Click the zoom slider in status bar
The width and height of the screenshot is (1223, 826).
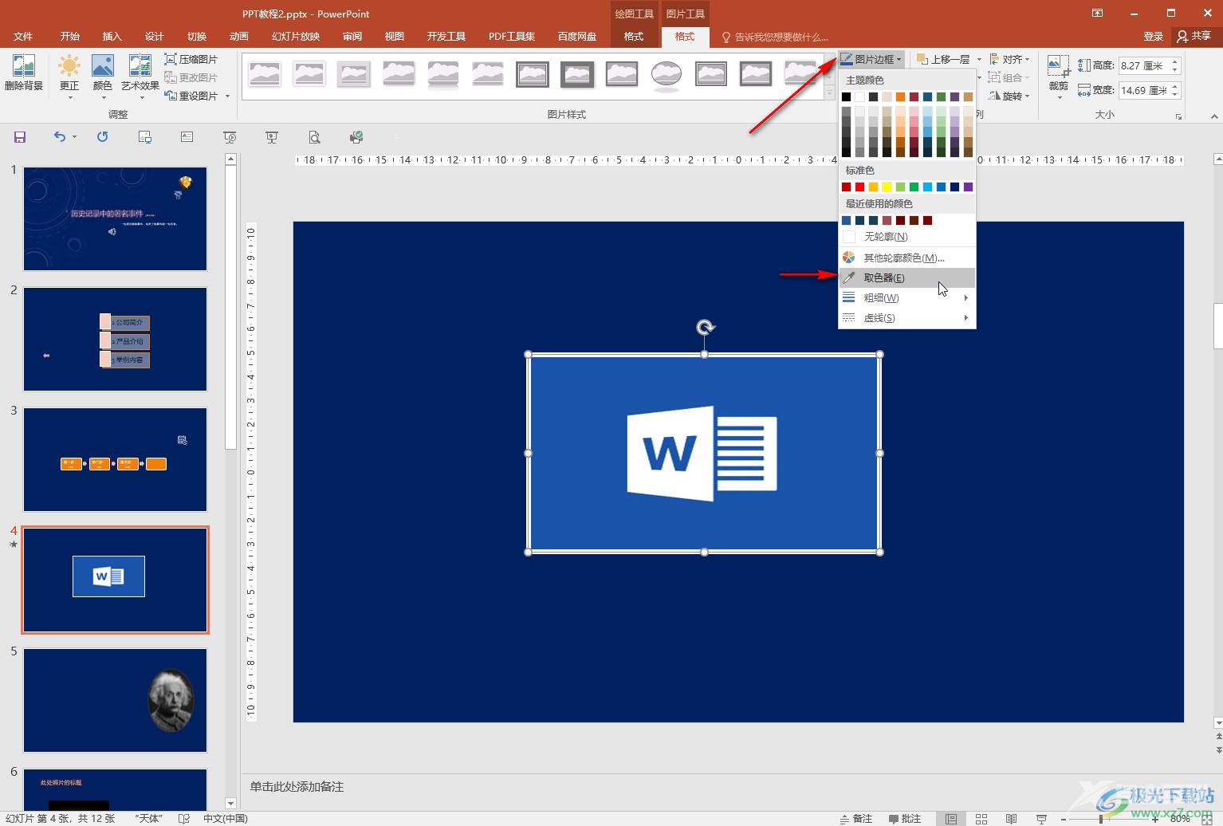pos(1109,819)
